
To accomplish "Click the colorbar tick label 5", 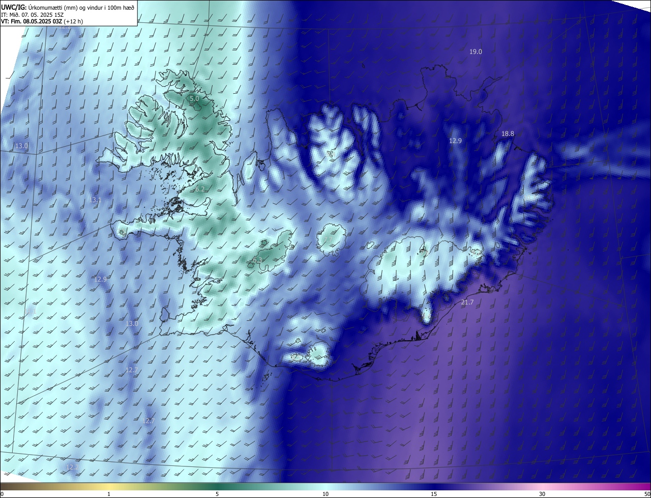I will coord(217,494).
